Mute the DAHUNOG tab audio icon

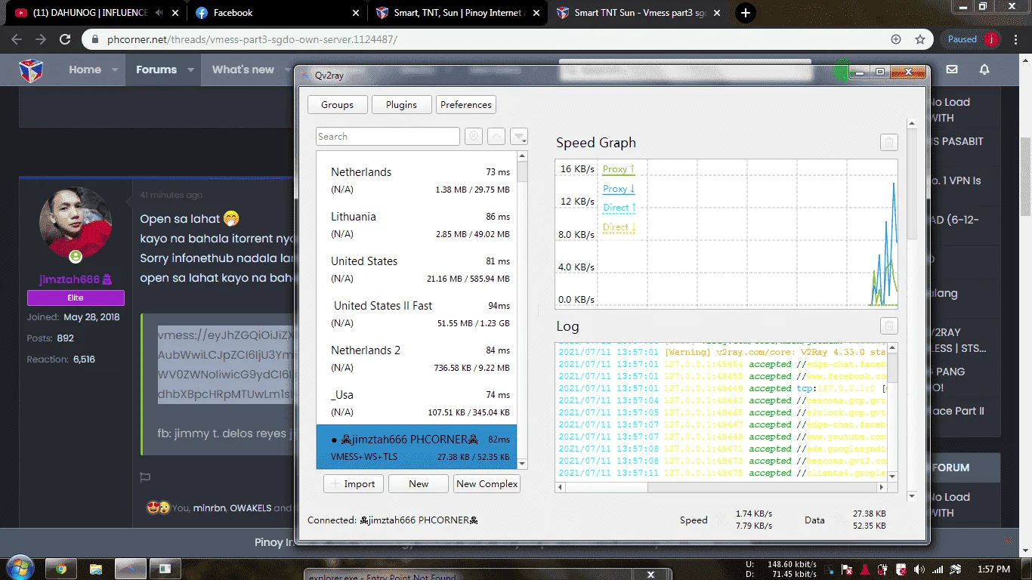(x=159, y=13)
